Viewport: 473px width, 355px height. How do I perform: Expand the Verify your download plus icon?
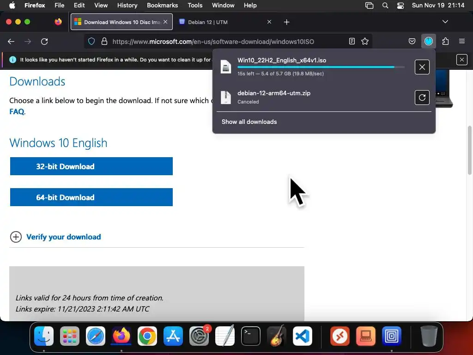point(16,237)
